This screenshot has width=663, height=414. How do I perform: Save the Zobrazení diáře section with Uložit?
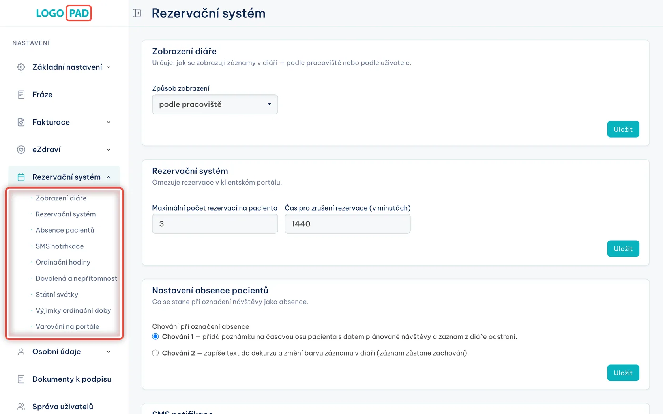point(623,129)
